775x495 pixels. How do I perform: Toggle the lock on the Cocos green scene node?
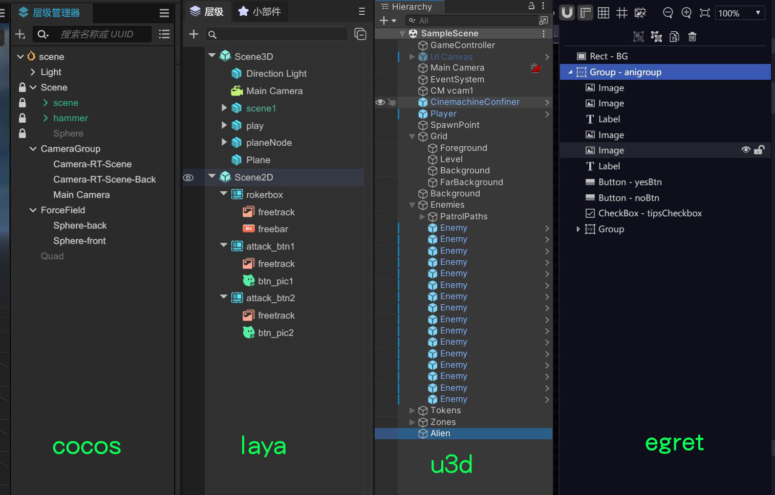click(22, 103)
